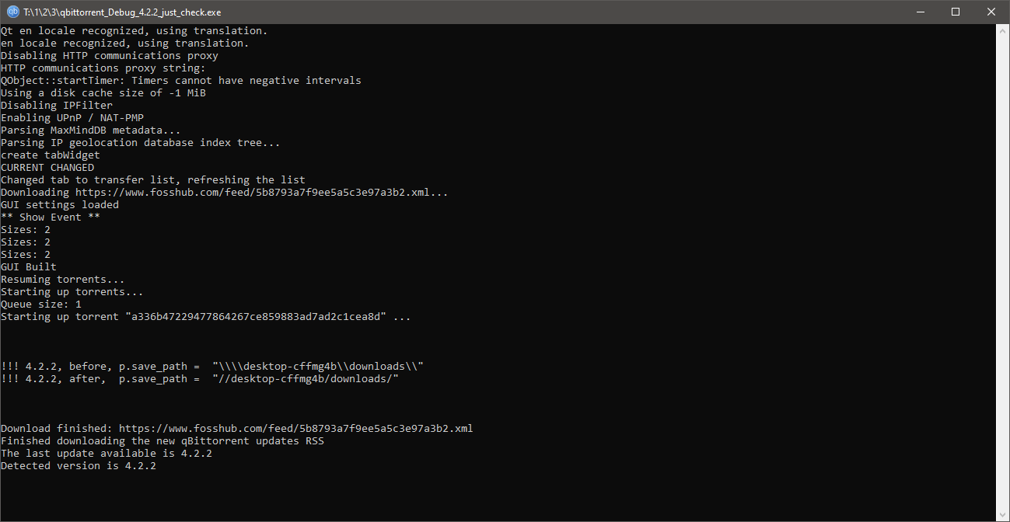Click line 'CURRENT CHANGED'

click(x=47, y=168)
